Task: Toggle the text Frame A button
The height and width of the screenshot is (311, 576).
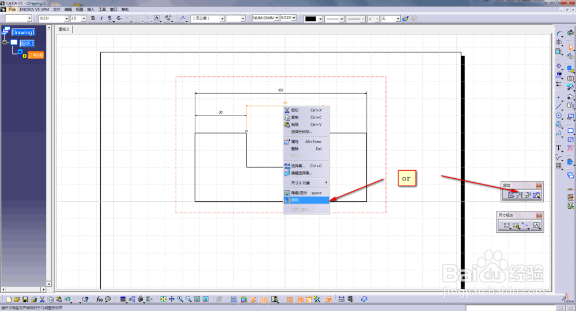Action: 157,18
